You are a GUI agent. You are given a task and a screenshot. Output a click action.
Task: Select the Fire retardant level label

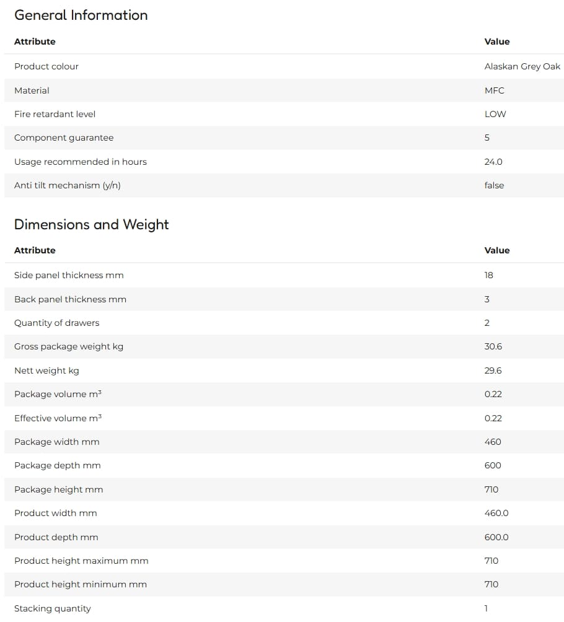click(55, 114)
